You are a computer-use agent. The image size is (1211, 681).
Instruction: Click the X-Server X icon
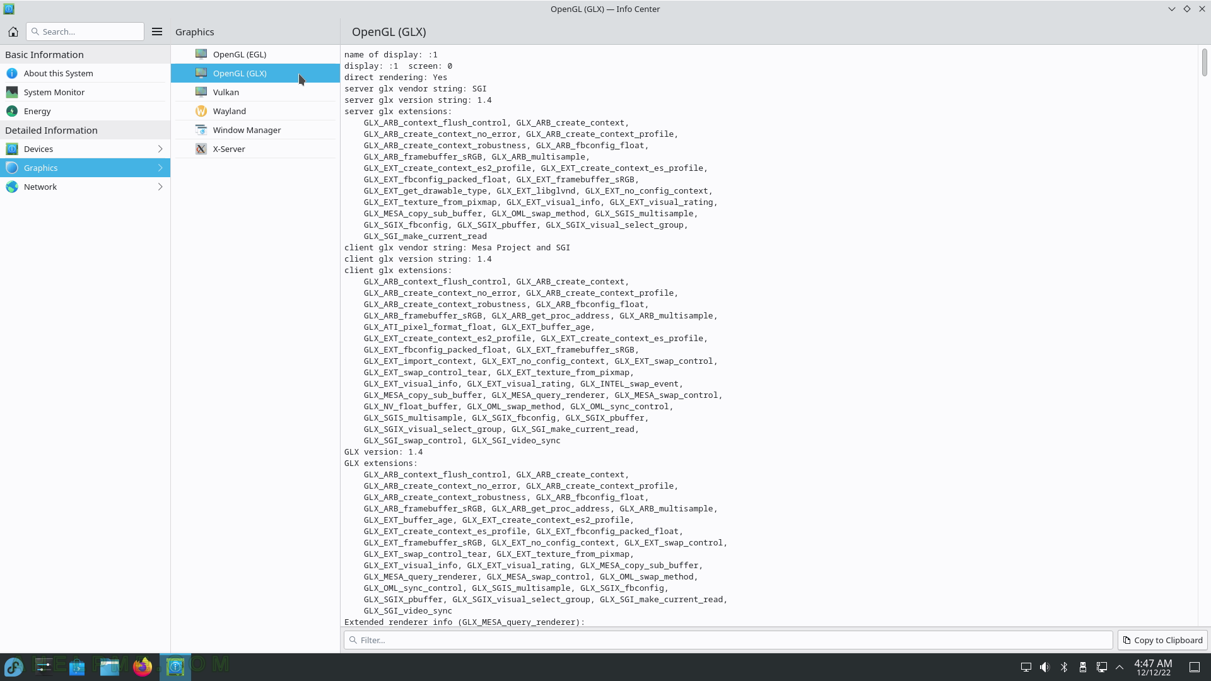[x=201, y=149]
